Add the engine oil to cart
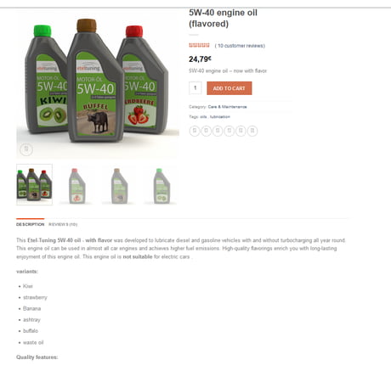 click(229, 88)
